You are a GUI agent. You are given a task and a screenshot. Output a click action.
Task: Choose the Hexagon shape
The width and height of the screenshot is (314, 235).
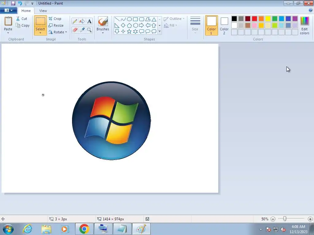pos(135,25)
